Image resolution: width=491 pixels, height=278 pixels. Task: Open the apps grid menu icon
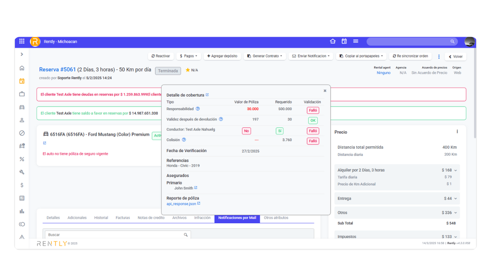(22, 41)
